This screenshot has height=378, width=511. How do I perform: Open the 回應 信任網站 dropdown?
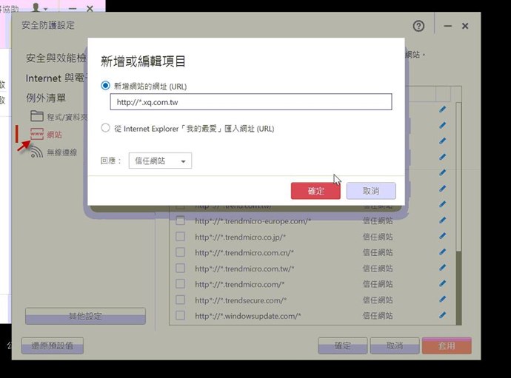(x=160, y=161)
